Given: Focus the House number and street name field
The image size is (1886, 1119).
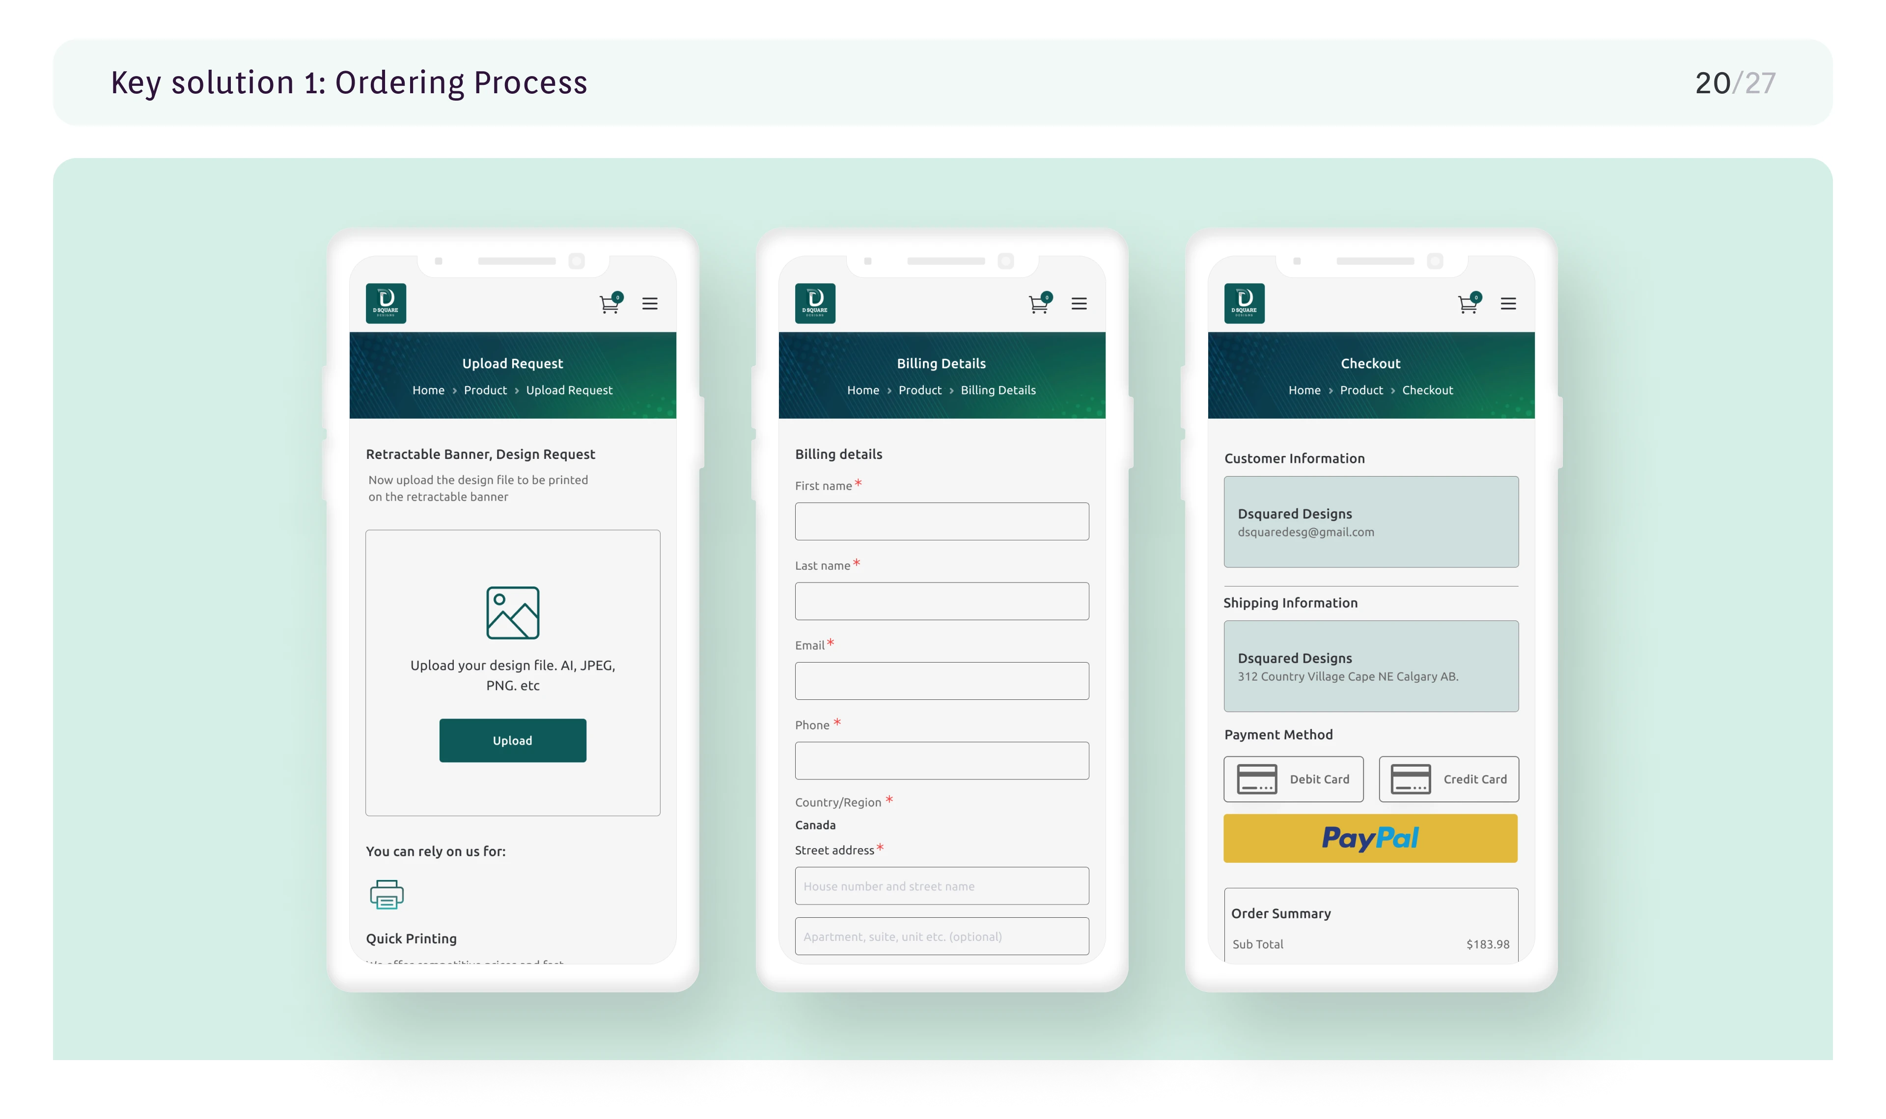Looking at the screenshot, I should pos(942,886).
